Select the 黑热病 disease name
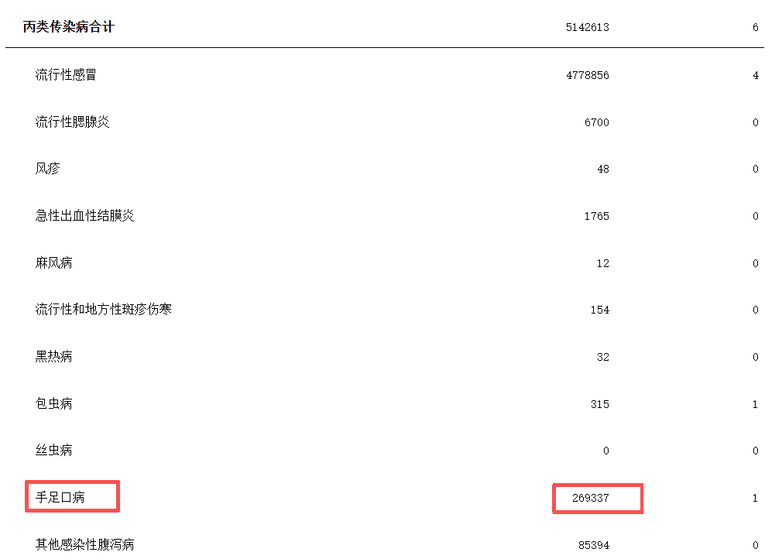Image resolution: width=782 pixels, height=559 pixels. [53, 357]
